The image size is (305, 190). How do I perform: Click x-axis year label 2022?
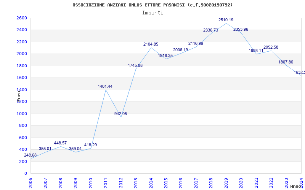271,183
